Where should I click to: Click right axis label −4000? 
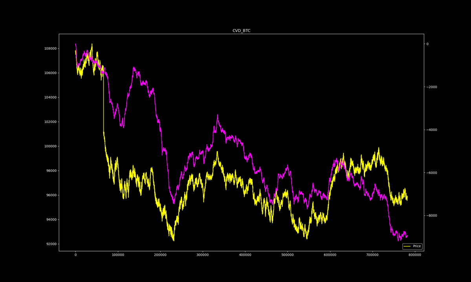pyautogui.click(x=432, y=130)
